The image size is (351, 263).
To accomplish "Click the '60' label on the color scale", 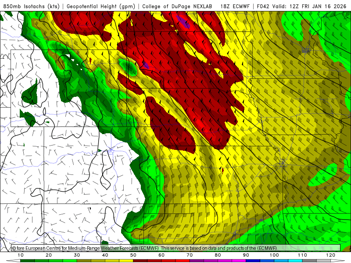I will (161, 255).
